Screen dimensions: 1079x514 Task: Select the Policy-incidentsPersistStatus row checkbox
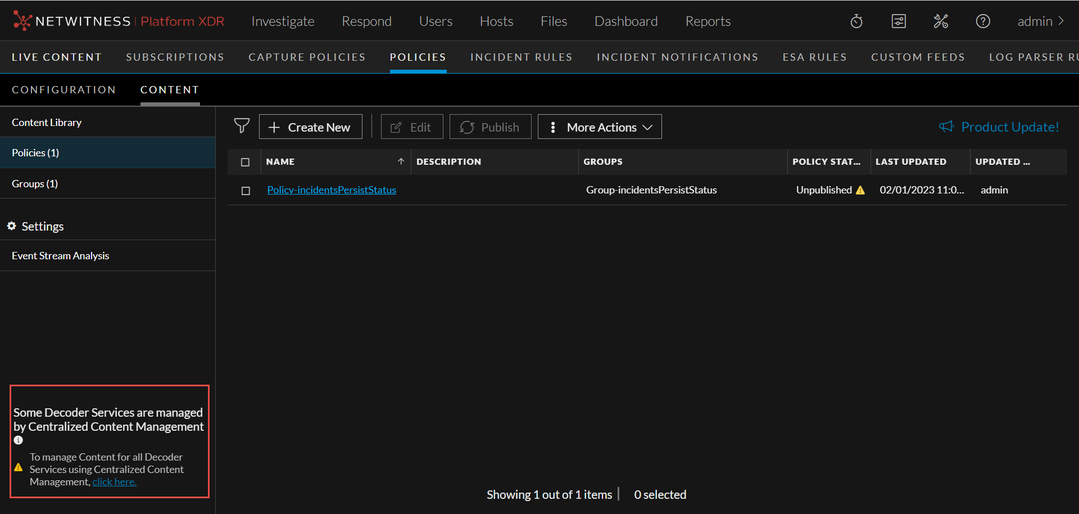(245, 191)
